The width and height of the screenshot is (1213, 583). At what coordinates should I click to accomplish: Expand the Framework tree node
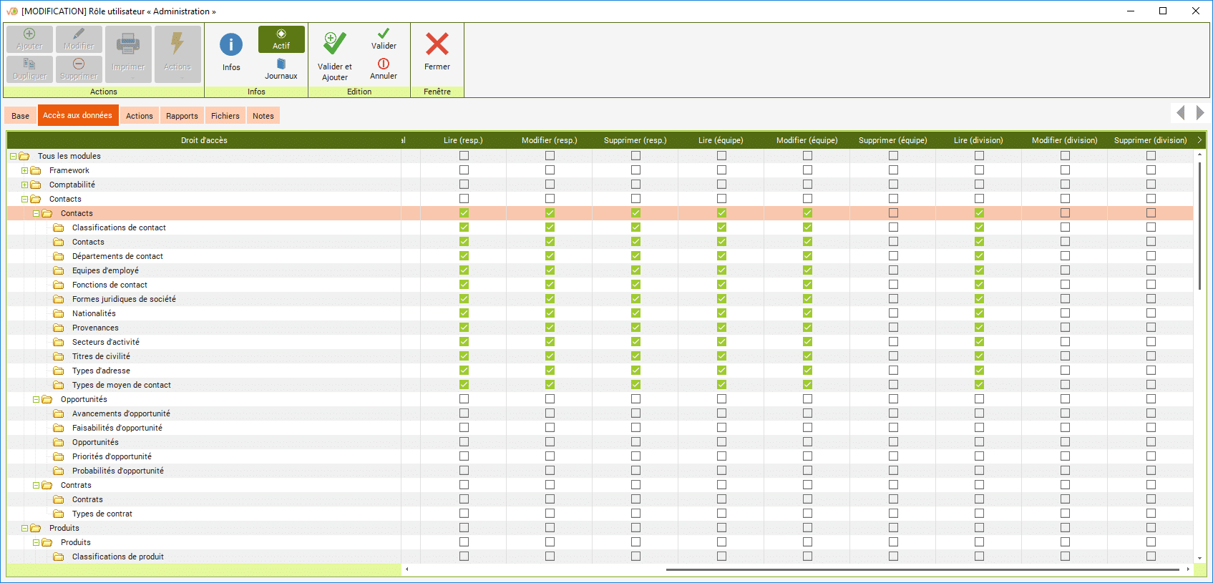[24, 170]
